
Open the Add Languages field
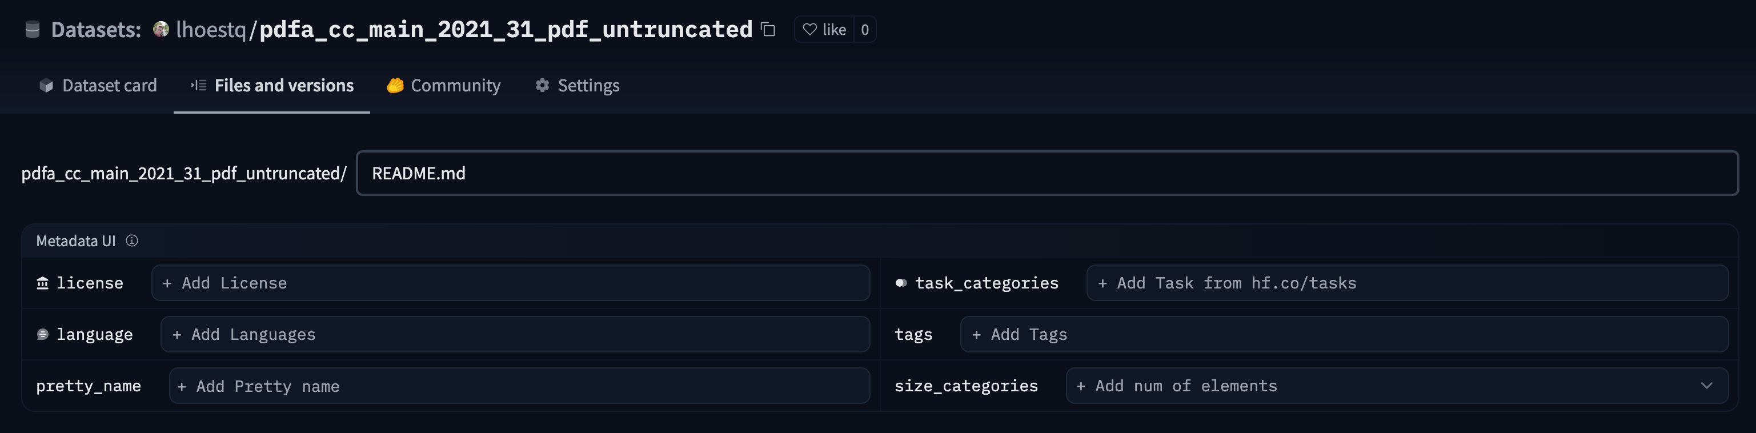pos(515,334)
